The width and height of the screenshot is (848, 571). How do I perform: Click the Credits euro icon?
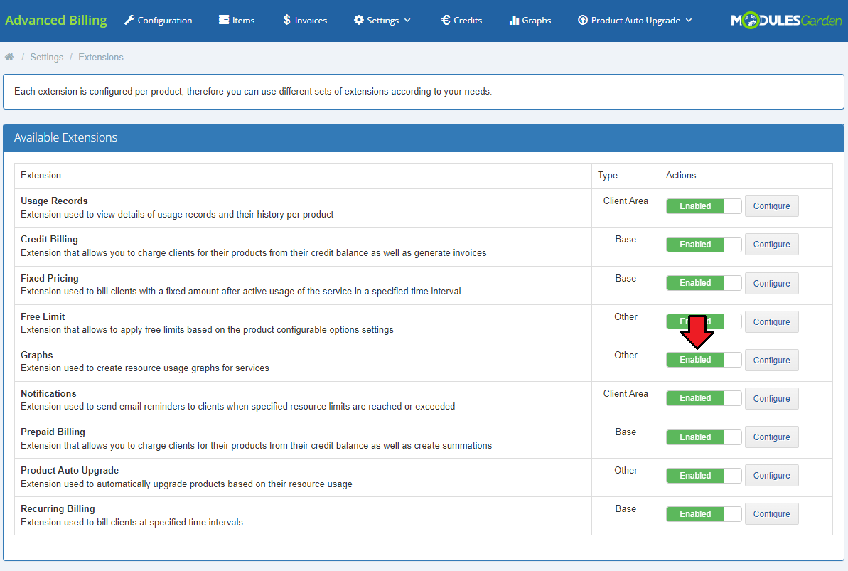[446, 20]
